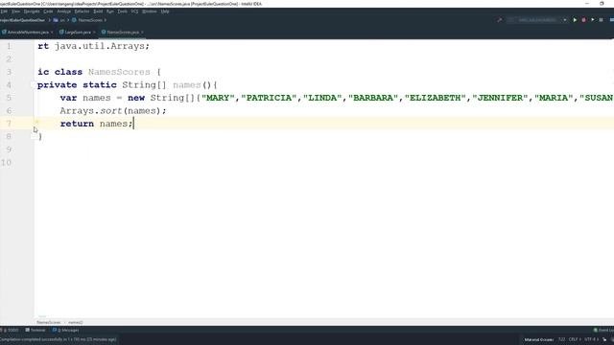Image resolution: width=614 pixels, height=345 pixels.
Task: Click NamesScores in bottom editor breadcrumb
Action: click(49, 322)
